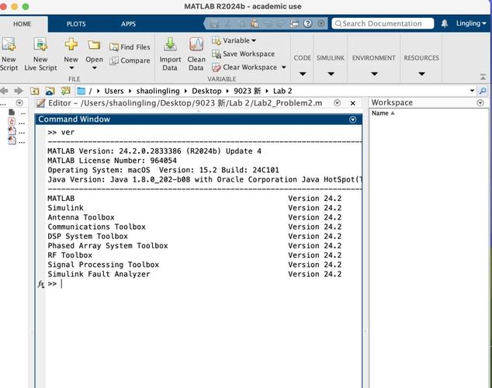Click the Forward navigation arrow
Screen dimensions: 492x388
click(19, 91)
